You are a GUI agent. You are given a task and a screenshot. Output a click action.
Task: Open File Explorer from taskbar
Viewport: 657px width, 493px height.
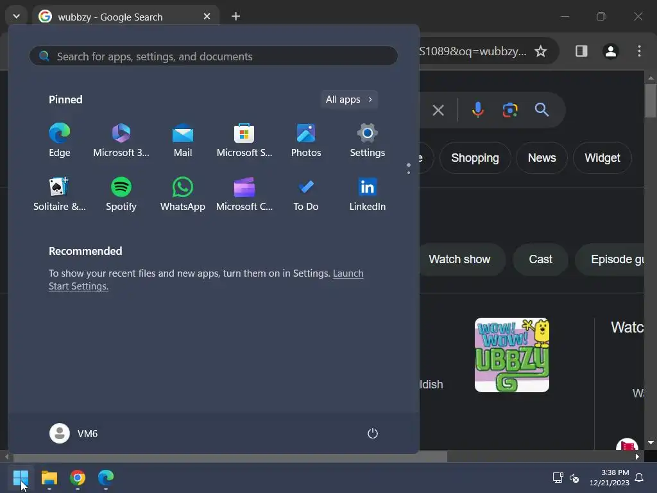(49, 478)
